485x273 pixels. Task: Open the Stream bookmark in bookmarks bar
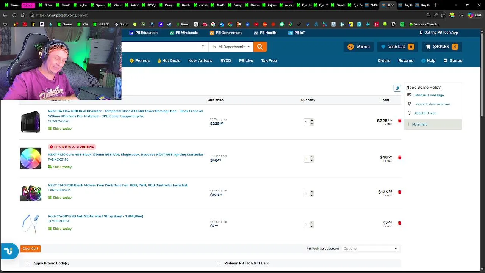[64, 24]
